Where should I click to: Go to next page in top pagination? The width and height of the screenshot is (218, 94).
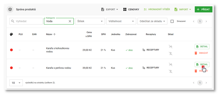[206, 21]
